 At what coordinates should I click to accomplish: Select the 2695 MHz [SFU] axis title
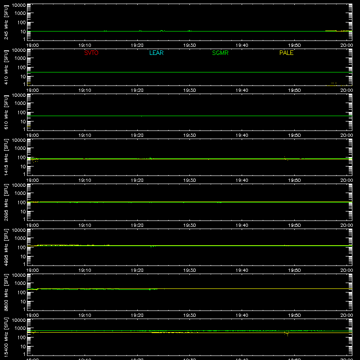[x=6, y=202]
